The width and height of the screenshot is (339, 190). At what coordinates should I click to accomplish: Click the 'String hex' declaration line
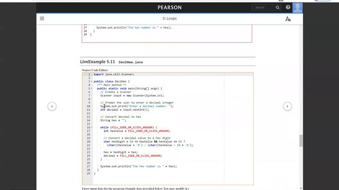tap(113, 120)
